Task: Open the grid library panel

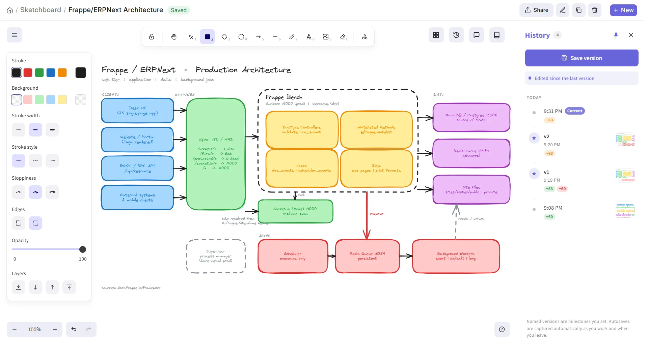Action: tap(436, 35)
